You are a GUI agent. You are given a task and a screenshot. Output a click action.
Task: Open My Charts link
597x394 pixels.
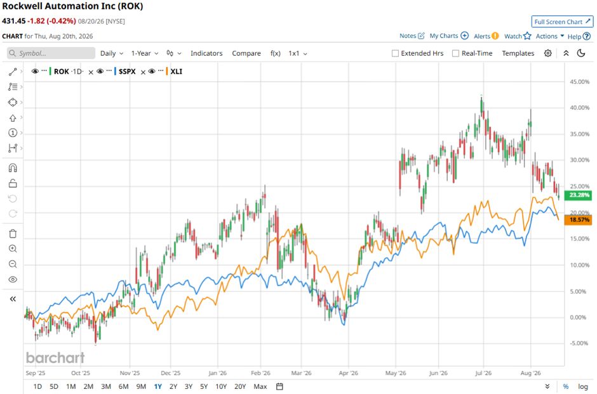point(449,36)
